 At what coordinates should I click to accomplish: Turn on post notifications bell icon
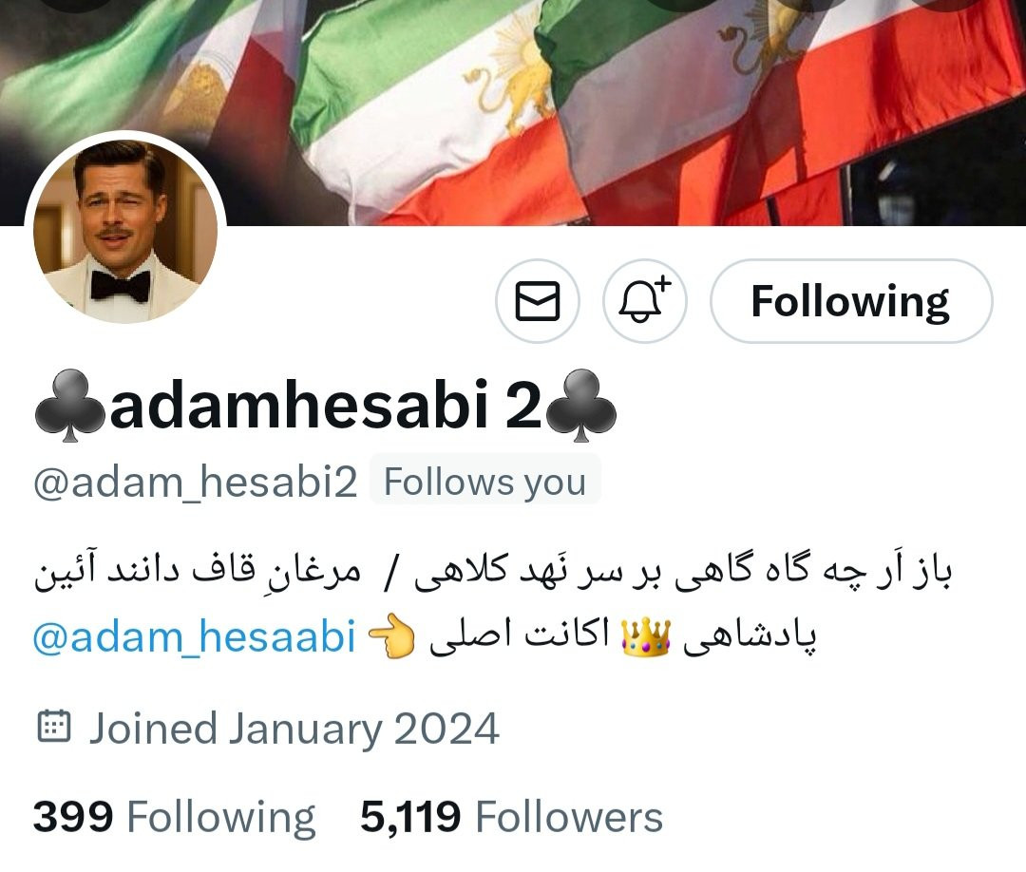coord(644,301)
